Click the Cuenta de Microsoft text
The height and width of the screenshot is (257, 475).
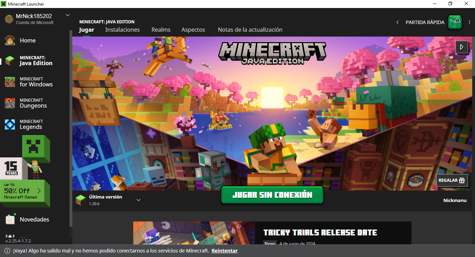click(x=35, y=23)
